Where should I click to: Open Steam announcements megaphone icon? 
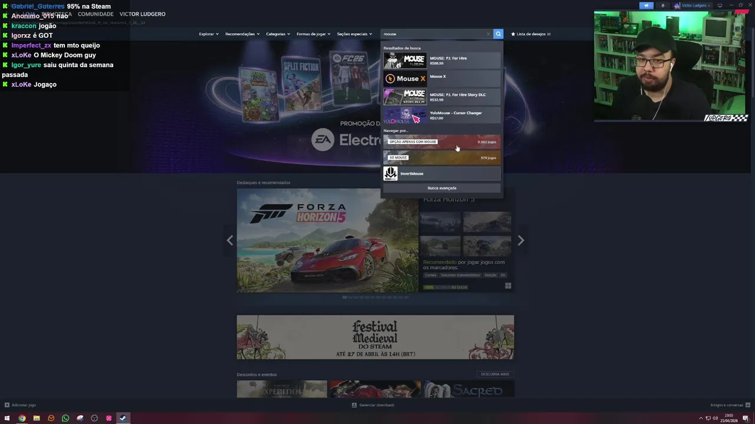coord(646,5)
